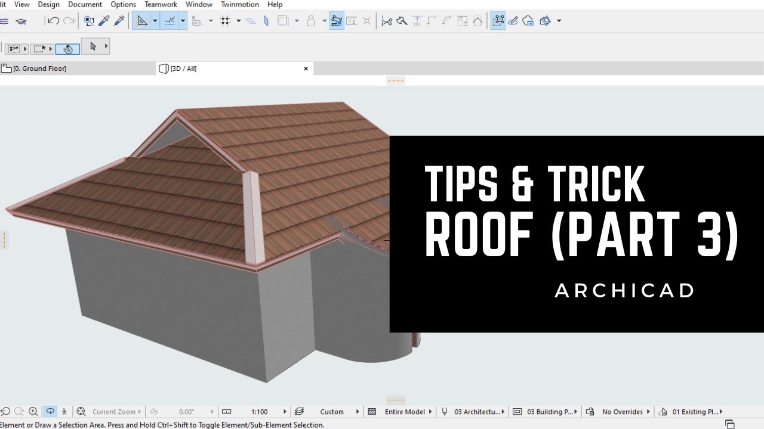Toggle the Snap Guides button
This screenshot has height=429, width=764.
pyautogui.click(x=170, y=21)
